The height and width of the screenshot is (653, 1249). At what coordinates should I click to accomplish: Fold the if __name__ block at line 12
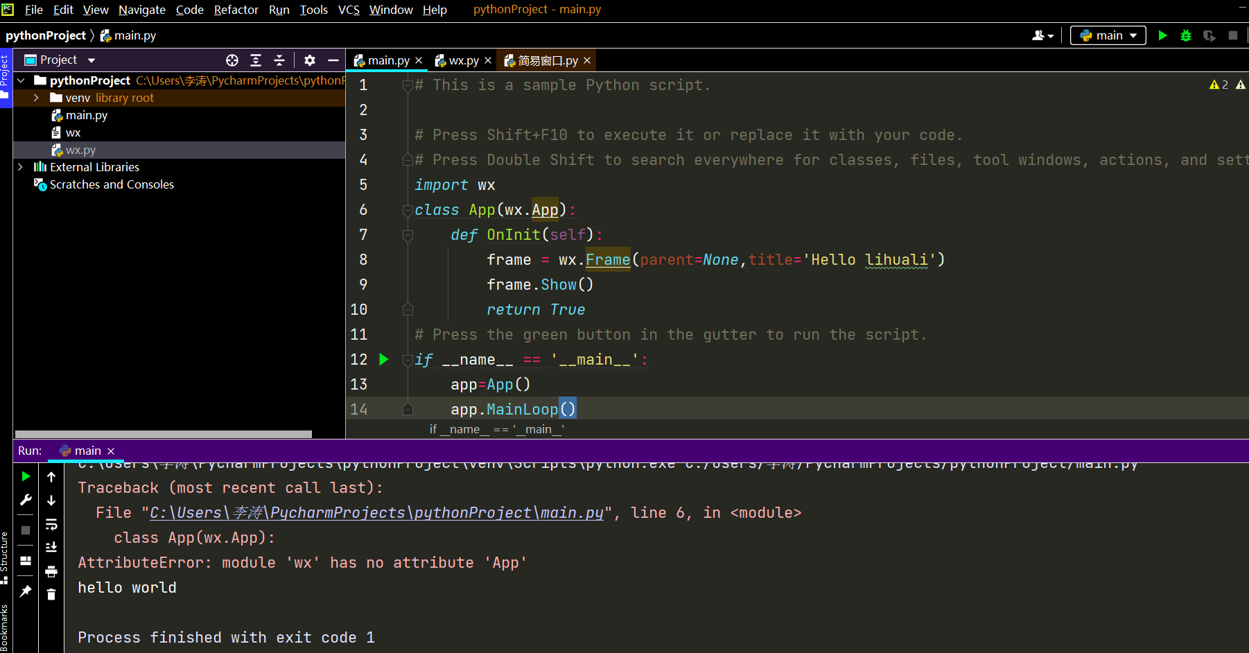tap(408, 360)
